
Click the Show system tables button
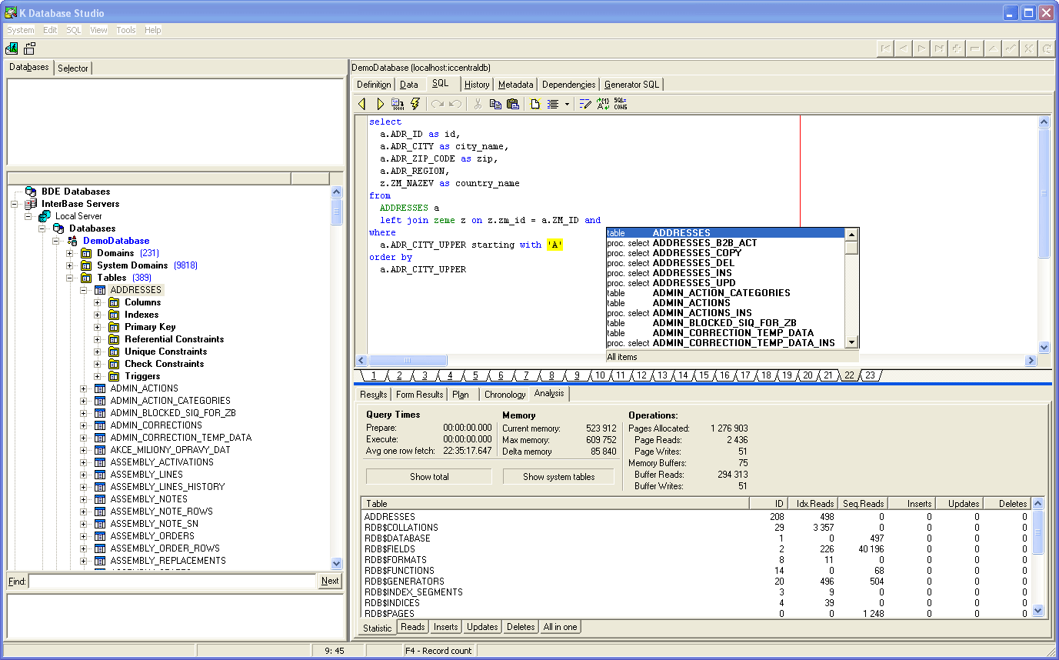pos(558,477)
